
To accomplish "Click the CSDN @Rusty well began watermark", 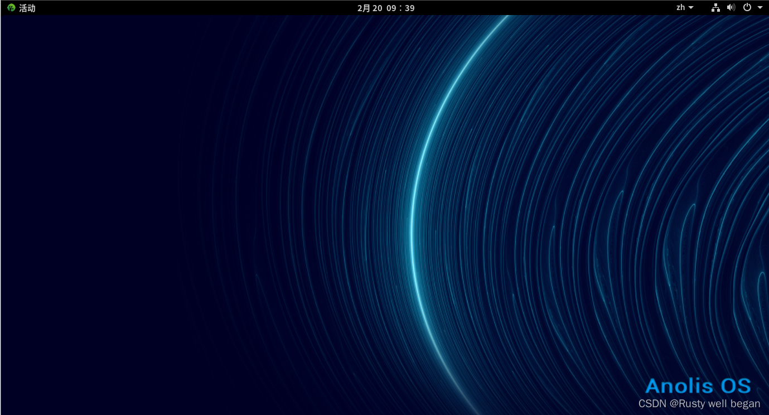I will (699, 403).
